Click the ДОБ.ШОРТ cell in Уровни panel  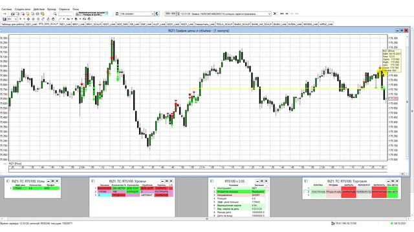click(147, 188)
